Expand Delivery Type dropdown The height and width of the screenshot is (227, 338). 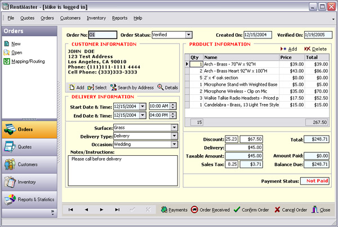coord(175,136)
